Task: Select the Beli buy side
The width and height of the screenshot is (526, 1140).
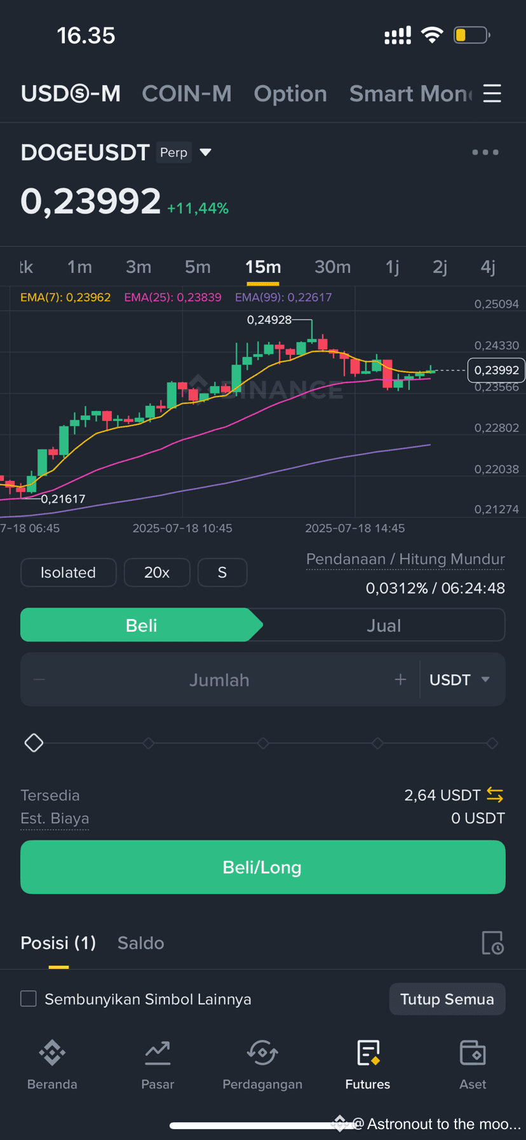Action: click(141, 625)
